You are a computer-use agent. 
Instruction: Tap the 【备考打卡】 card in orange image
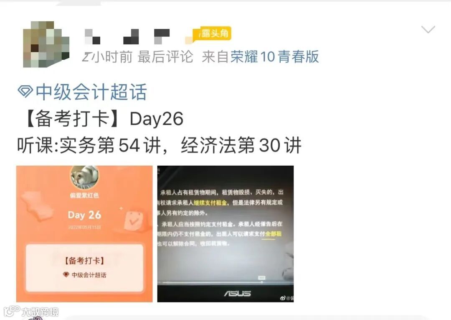[84, 268]
